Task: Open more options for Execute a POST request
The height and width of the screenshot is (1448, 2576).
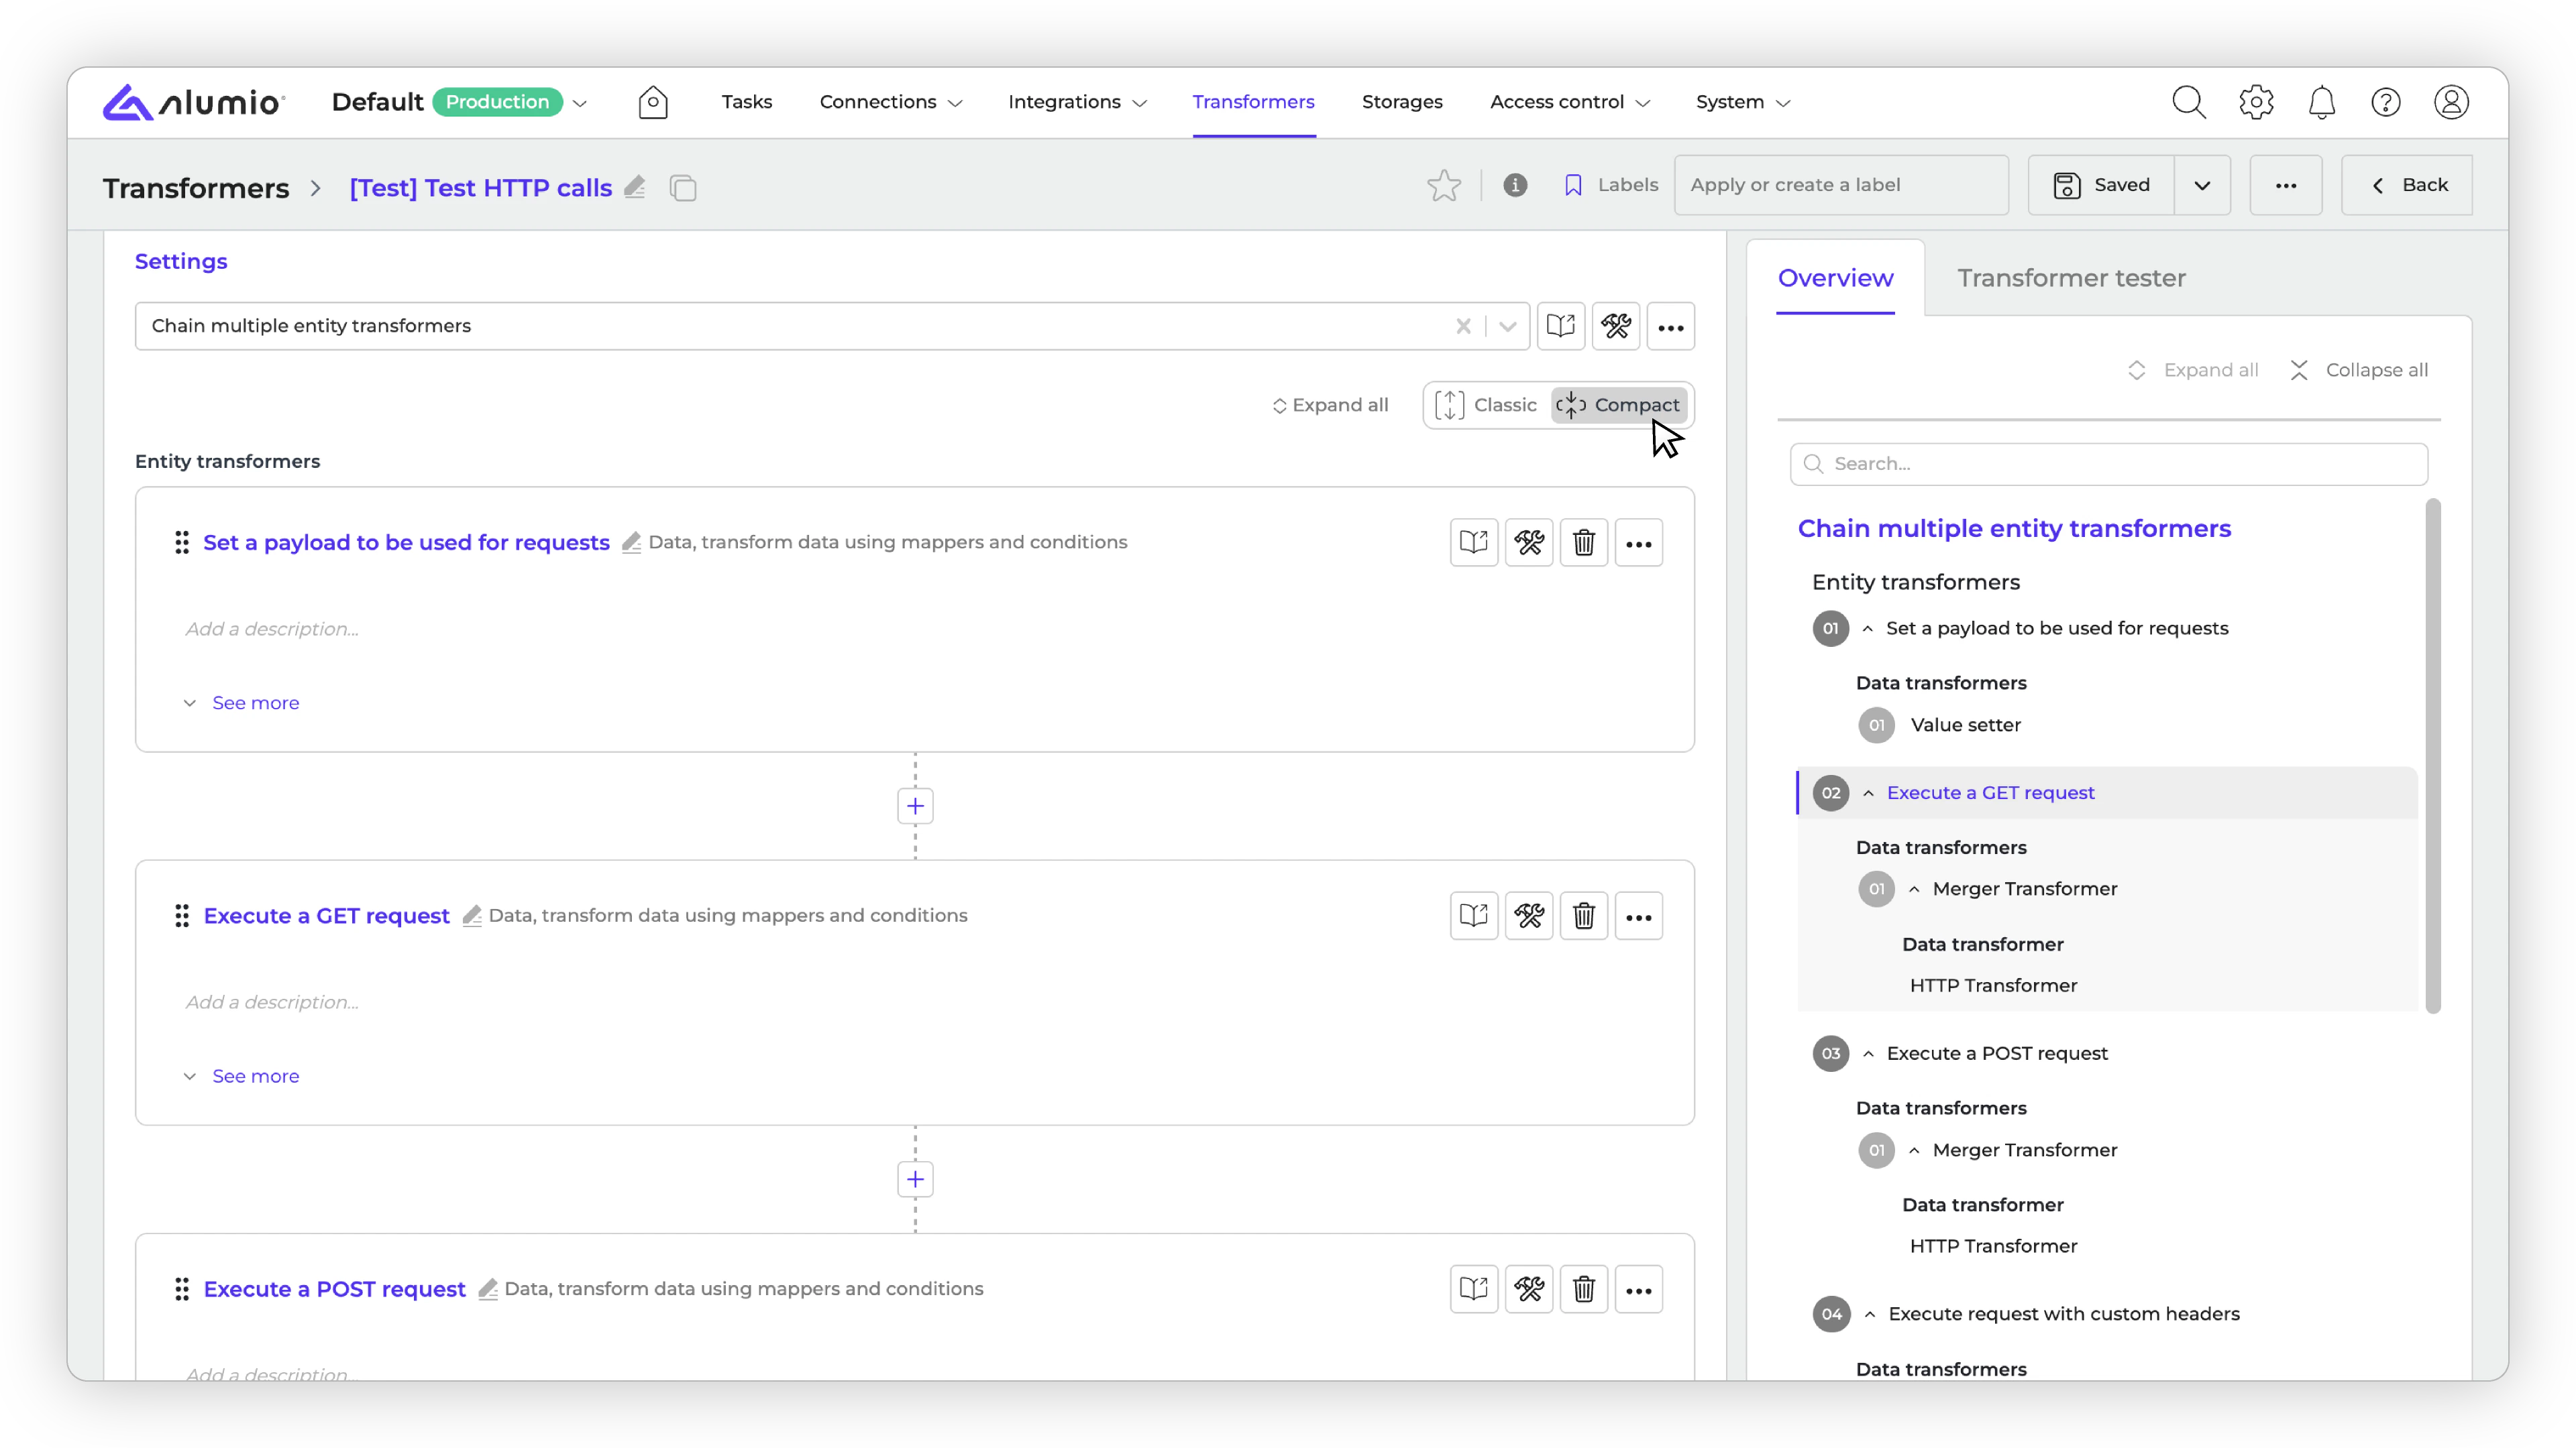Action: 1639,1289
